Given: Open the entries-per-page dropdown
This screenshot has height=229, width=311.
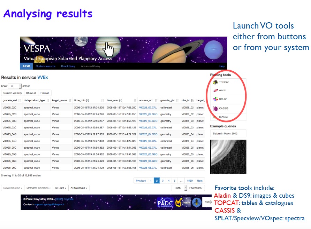Looking at the screenshot, I should [x=15, y=86].
